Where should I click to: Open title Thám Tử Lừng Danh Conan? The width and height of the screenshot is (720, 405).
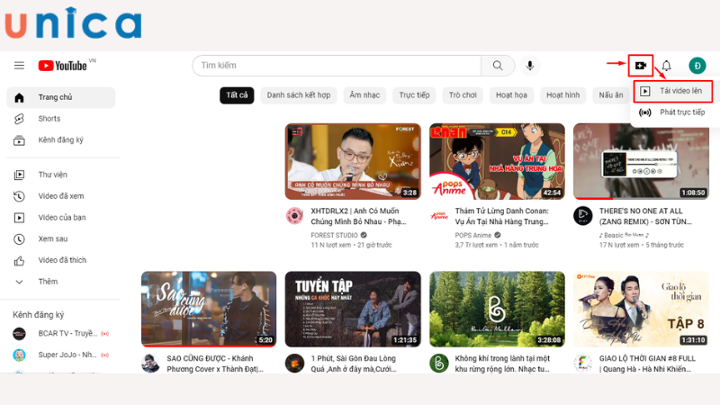click(502, 217)
